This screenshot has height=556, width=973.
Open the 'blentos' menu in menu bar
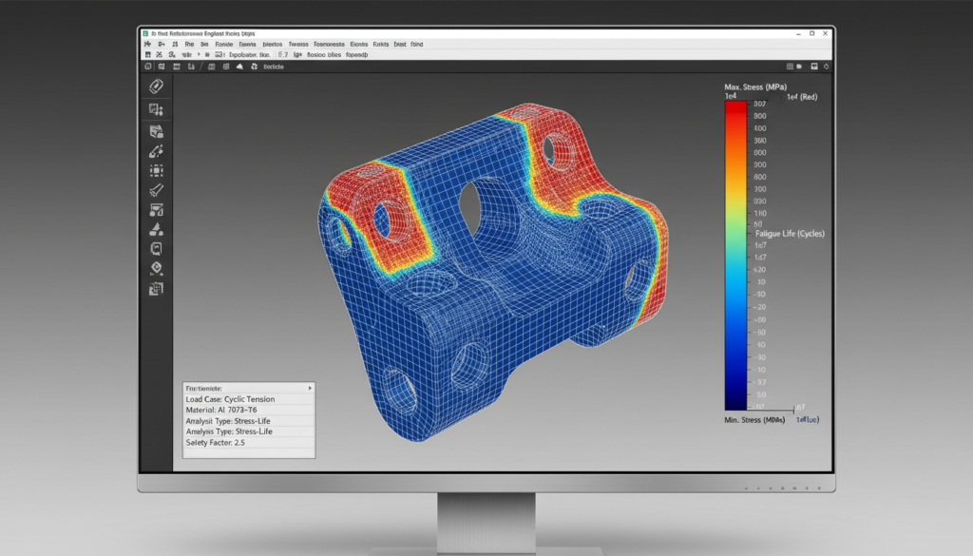click(x=273, y=45)
